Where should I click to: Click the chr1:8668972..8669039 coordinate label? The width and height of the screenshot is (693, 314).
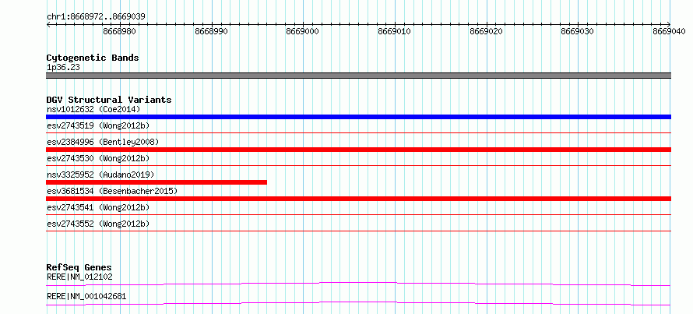pyautogui.click(x=96, y=17)
